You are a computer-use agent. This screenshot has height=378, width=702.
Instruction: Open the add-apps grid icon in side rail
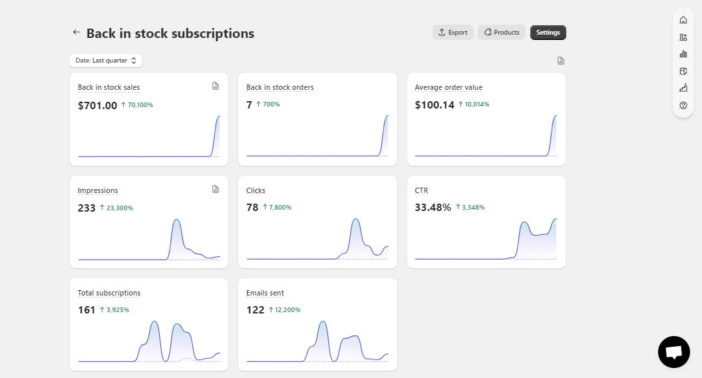click(x=683, y=37)
